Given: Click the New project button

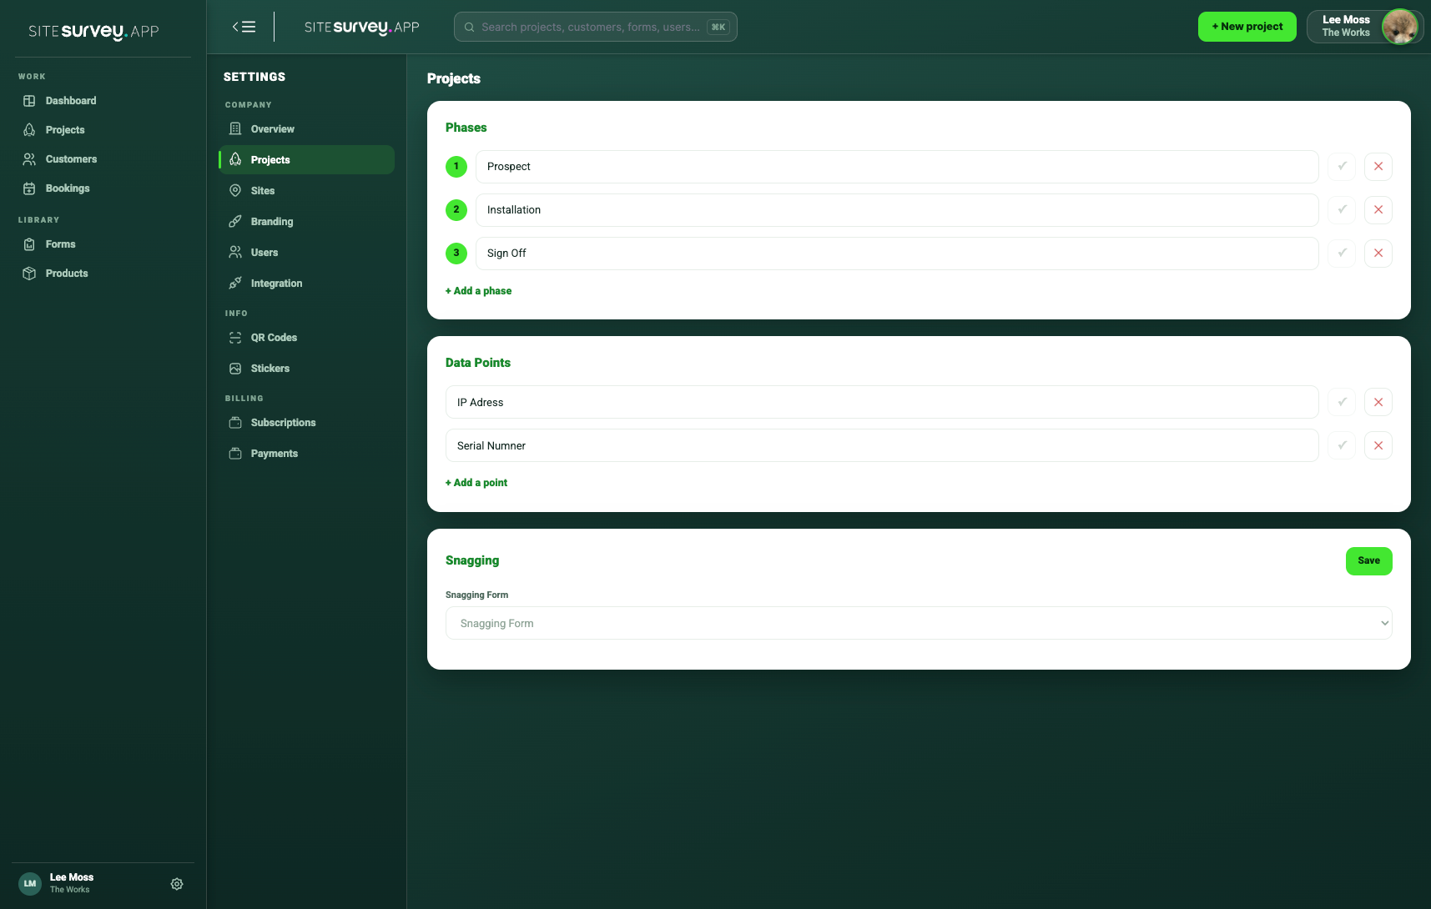Looking at the screenshot, I should click(1247, 27).
